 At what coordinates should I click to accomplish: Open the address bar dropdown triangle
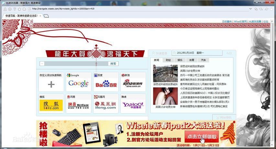[x=250, y=9]
